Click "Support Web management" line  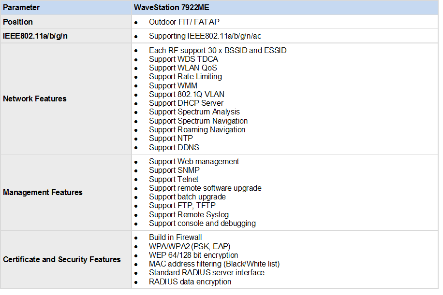click(194, 162)
